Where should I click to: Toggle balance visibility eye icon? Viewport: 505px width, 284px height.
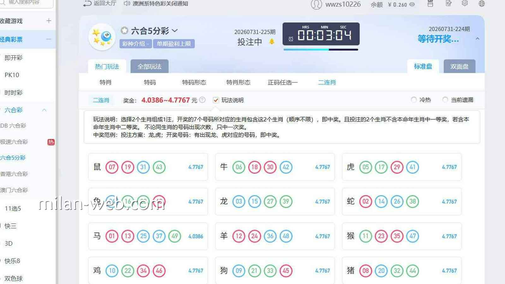[x=412, y=4]
